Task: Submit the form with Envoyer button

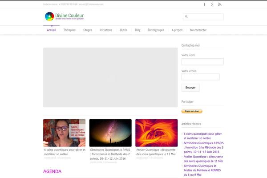Action: pos(190,88)
